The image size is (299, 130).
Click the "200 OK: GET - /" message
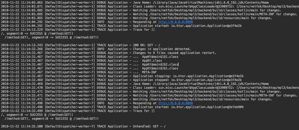pos(147,45)
